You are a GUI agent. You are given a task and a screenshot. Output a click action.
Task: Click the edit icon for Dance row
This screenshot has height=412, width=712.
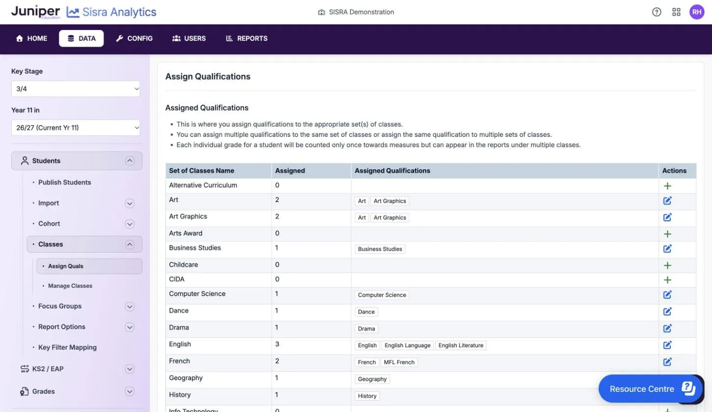click(667, 311)
